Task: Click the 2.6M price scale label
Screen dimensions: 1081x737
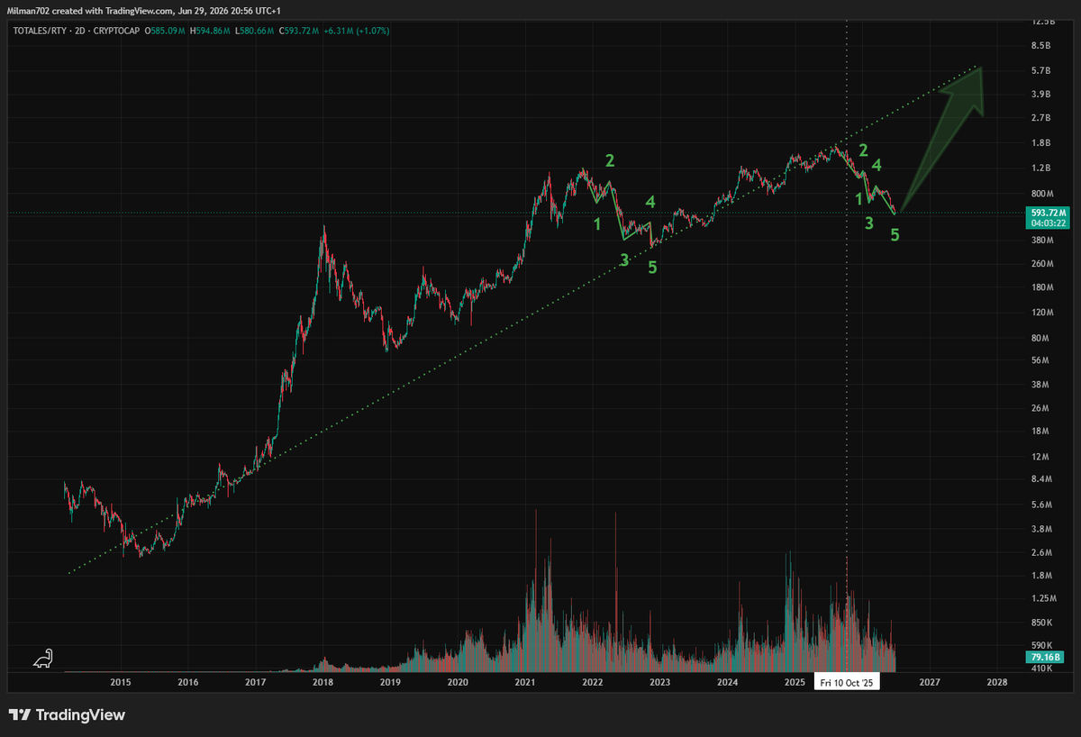Action: [1040, 552]
